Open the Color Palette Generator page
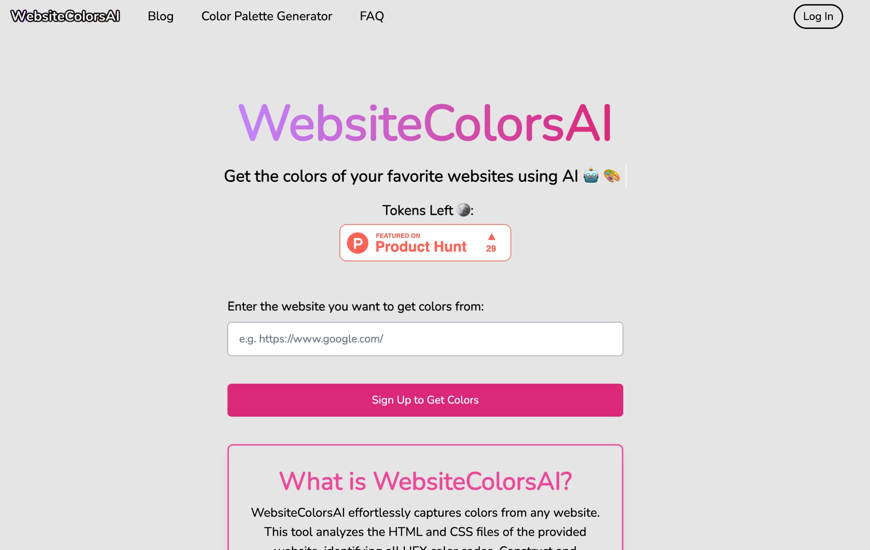 click(x=266, y=17)
